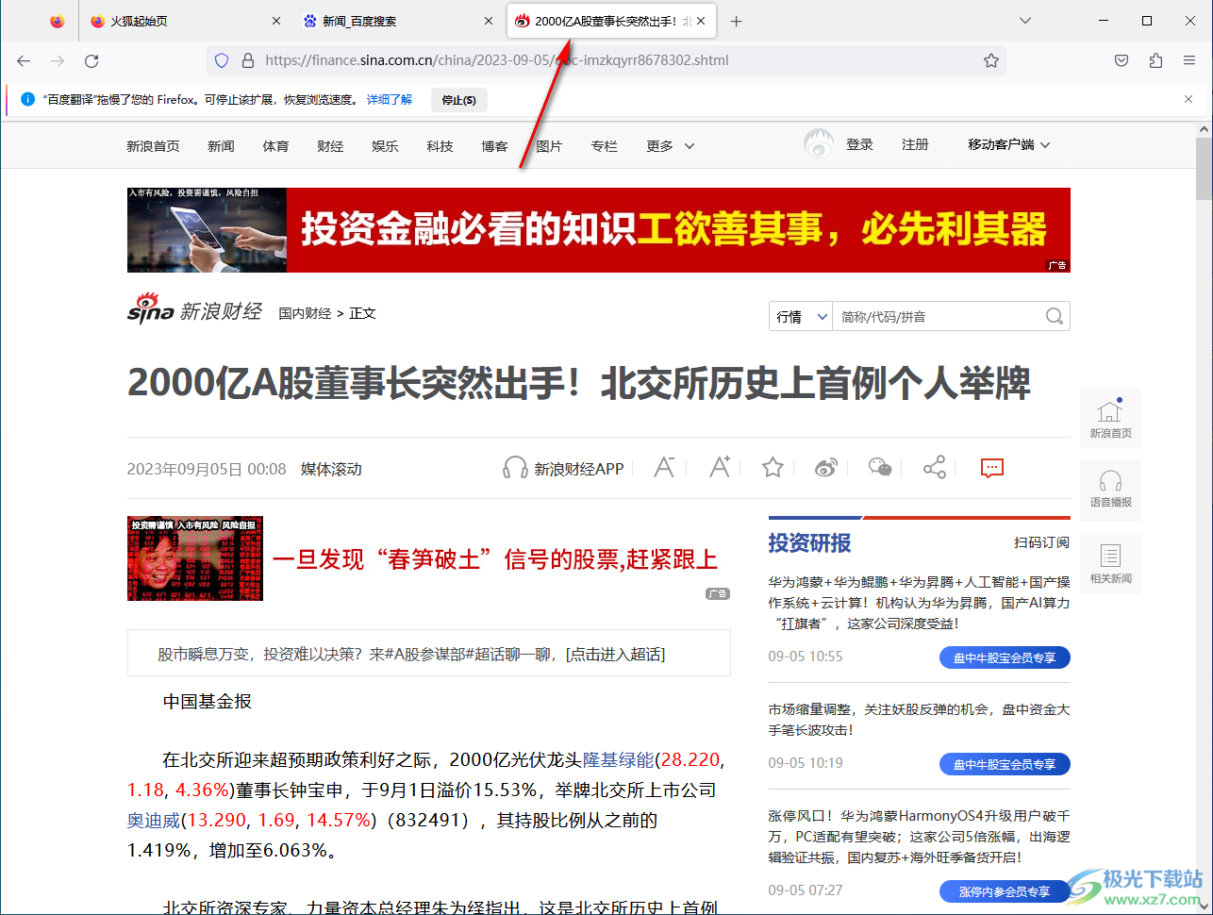Click the 涨停内参会员专享 button
This screenshot has height=915, width=1213.
pyautogui.click(x=1005, y=891)
